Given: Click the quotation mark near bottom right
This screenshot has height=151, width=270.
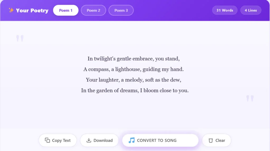Looking at the screenshot, I should [x=250, y=98].
